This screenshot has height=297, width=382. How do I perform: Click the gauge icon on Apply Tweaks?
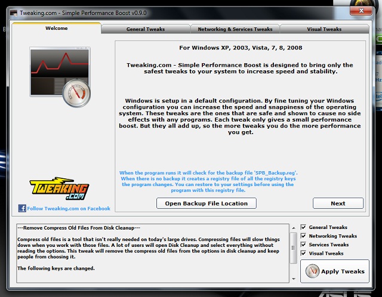coord(312,271)
